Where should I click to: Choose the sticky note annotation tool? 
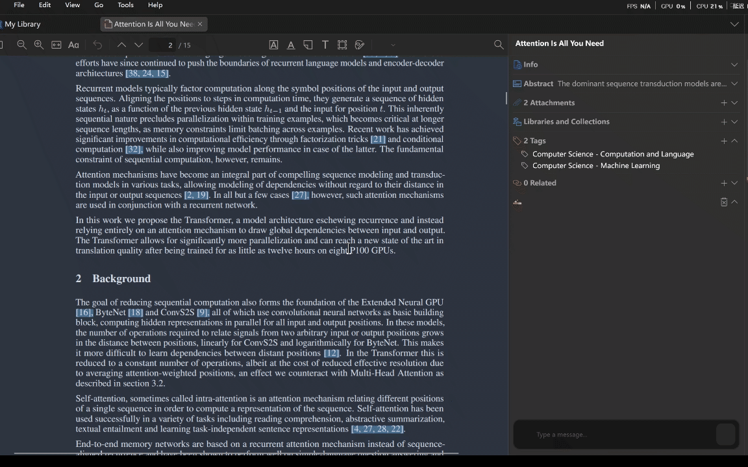pyautogui.click(x=308, y=45)
